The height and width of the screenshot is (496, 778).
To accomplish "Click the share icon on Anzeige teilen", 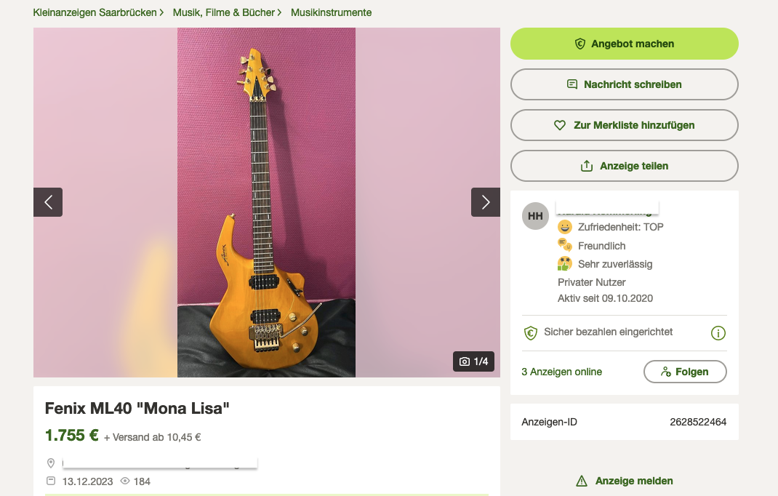I will [587, 166].
